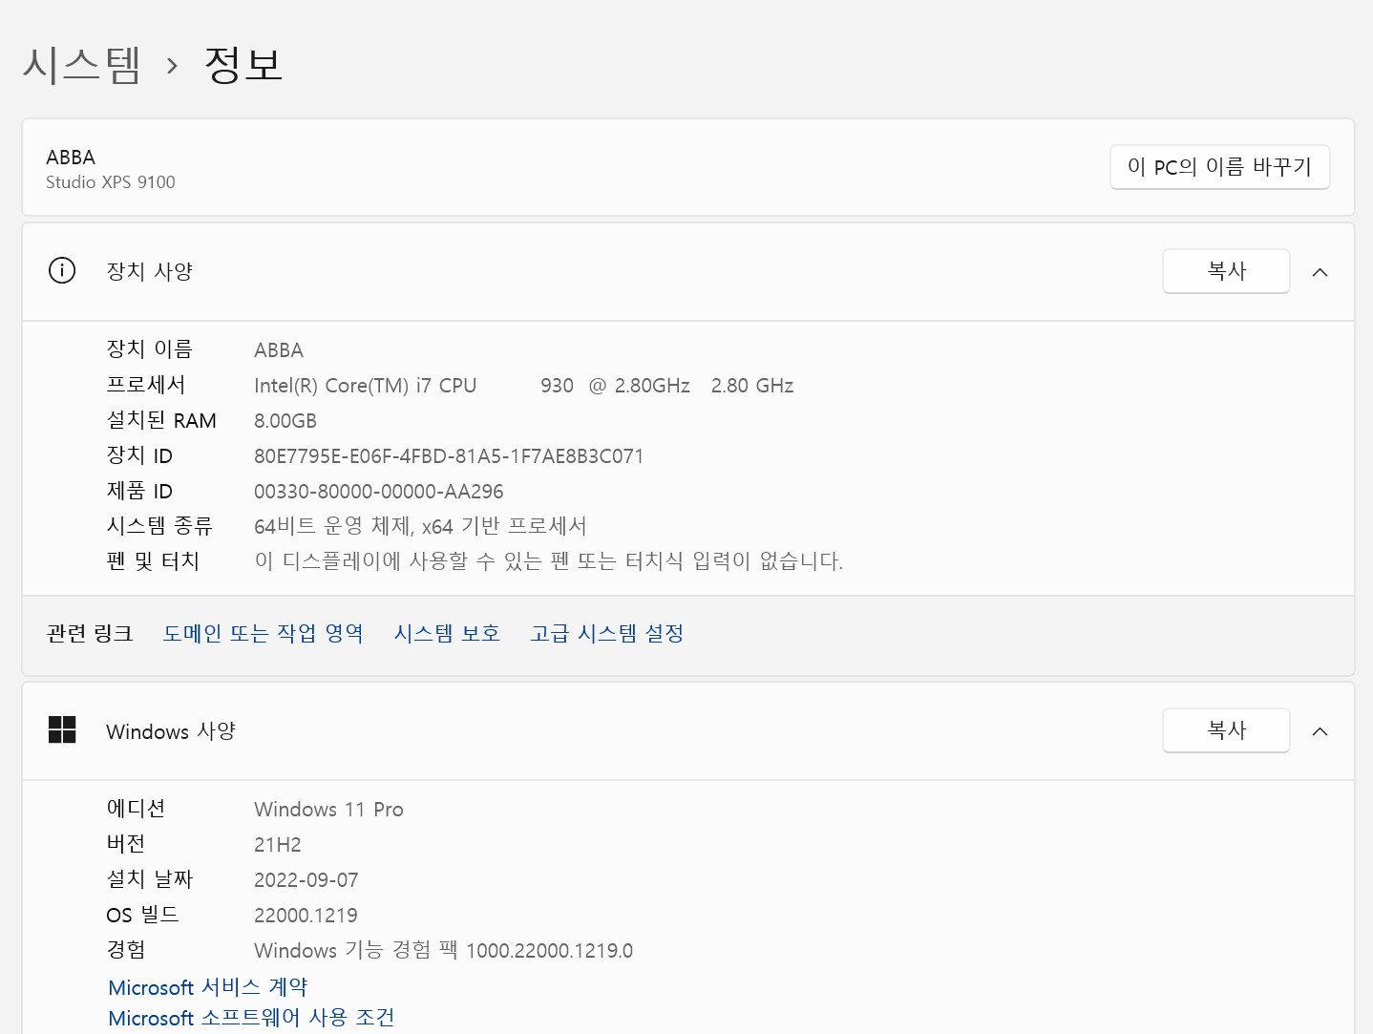Click the 버전 label
Screen dimensions: 1373x1034
tap(126, 844)
